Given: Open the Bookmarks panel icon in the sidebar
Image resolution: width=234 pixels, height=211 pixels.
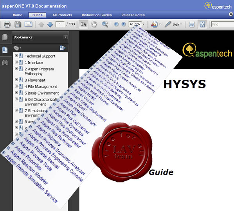Looking at the screenshot, I should (x=5, y=50).
